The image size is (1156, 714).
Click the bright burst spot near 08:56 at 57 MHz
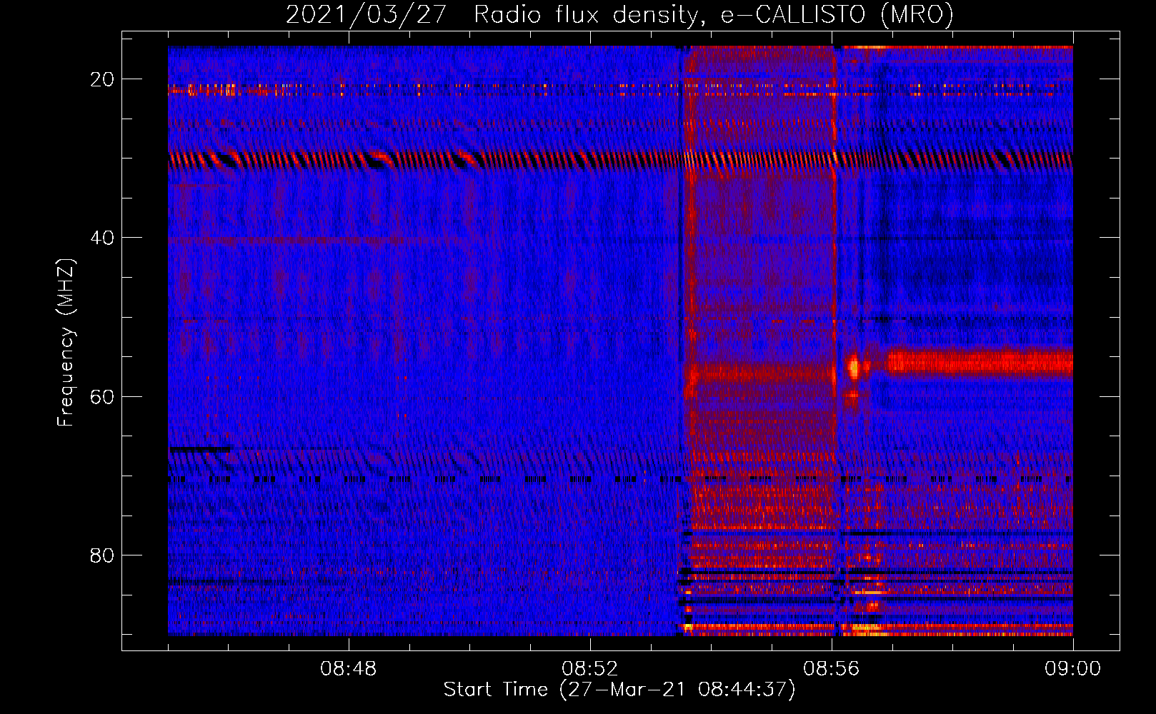point(854,368)
